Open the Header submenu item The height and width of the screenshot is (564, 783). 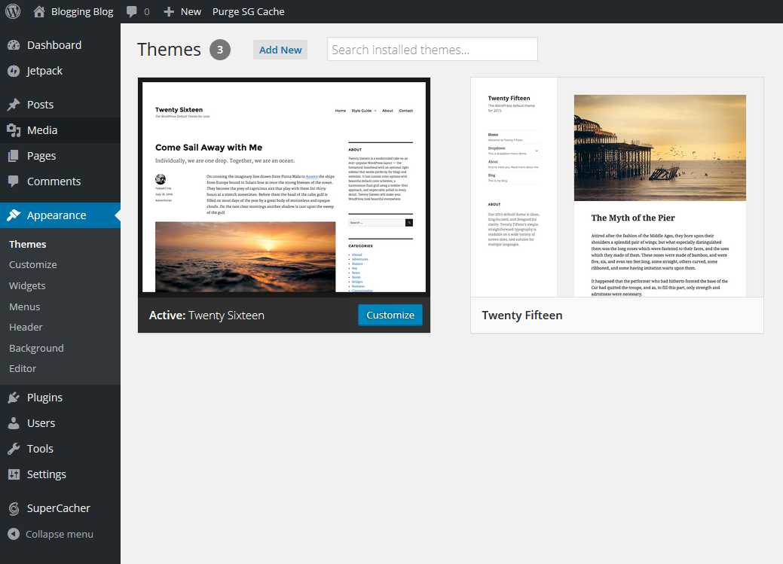click(26, 327)
